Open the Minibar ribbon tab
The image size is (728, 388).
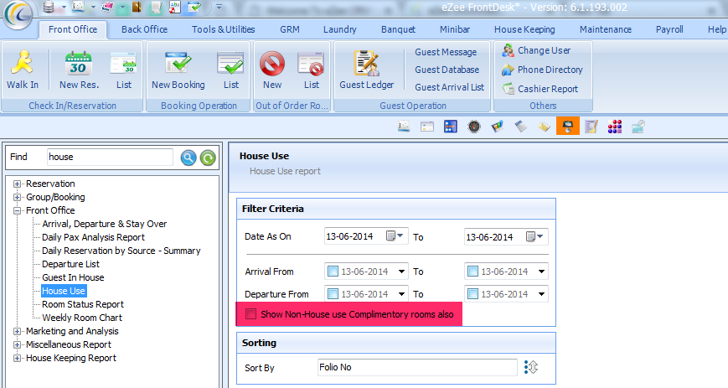(x=455, y=29)
